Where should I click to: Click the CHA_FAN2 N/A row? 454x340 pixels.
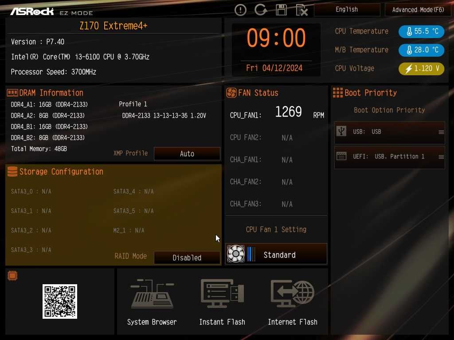coord(261,182)
